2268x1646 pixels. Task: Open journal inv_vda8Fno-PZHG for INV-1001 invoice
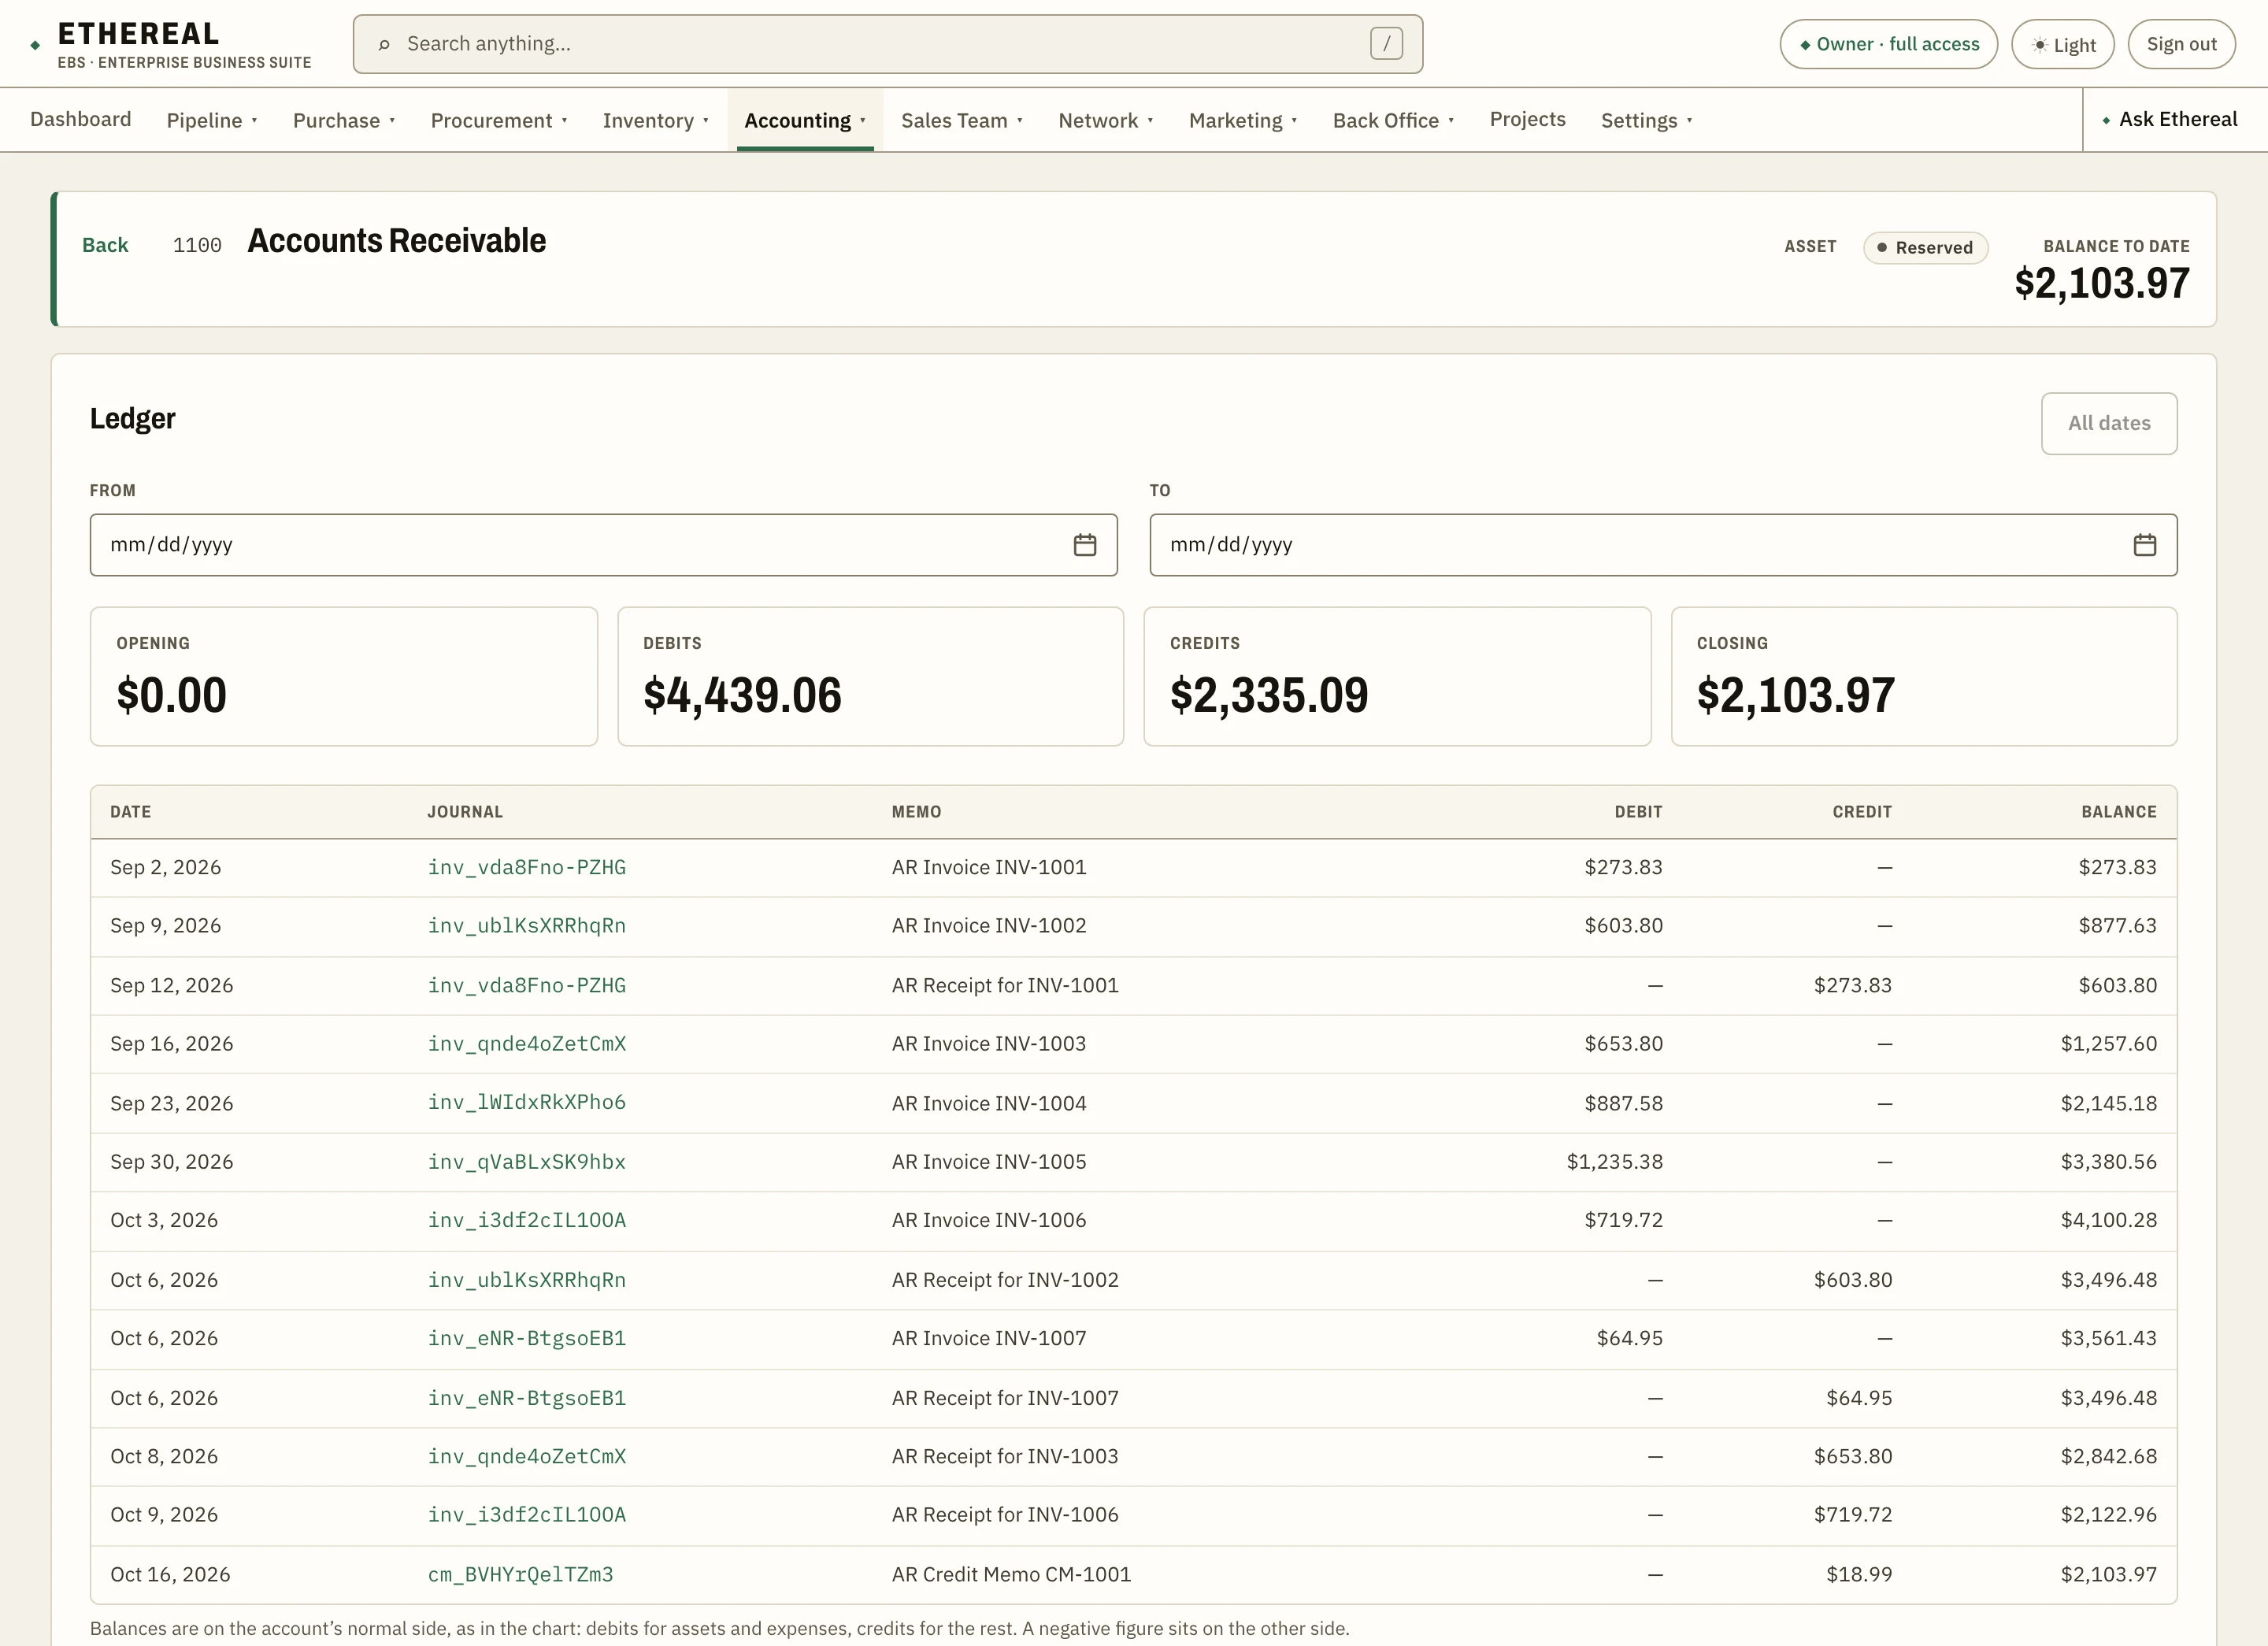point(527,867)
